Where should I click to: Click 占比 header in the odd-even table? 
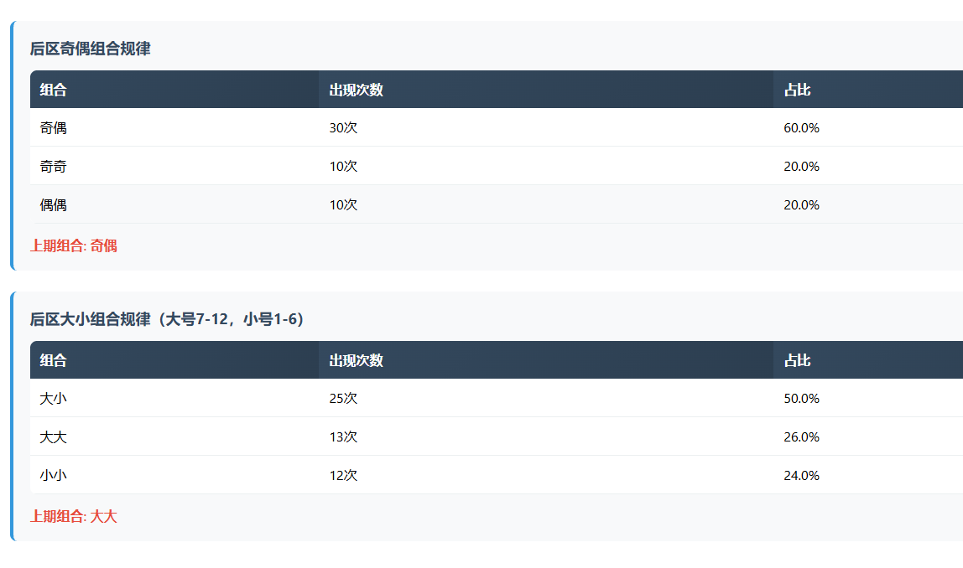798,90
